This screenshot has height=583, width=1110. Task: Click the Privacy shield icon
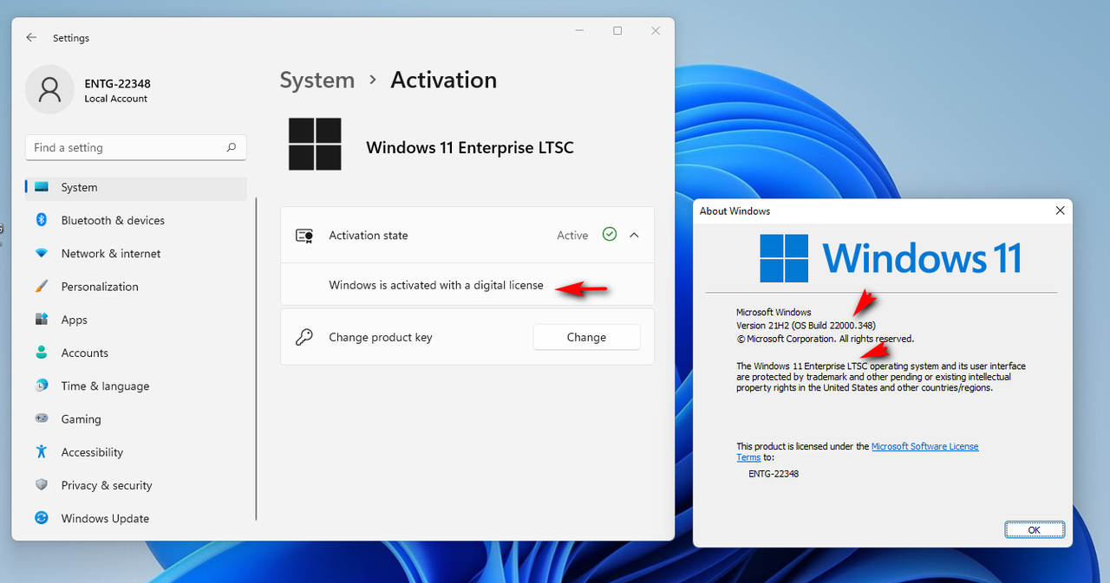point(41,485)
